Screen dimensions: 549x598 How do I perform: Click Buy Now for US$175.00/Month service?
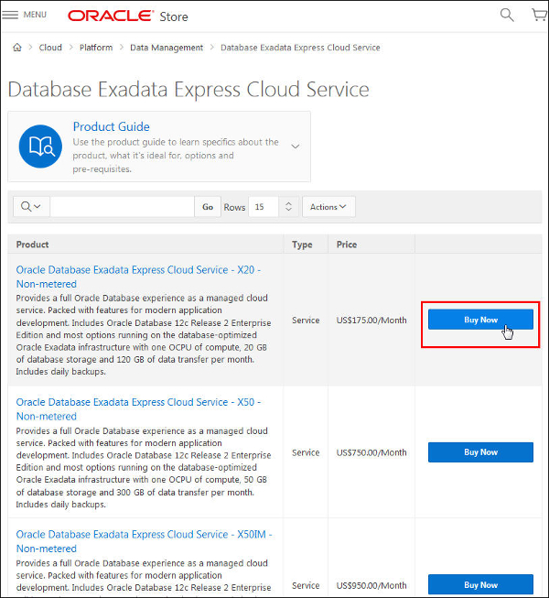[480, 320]
